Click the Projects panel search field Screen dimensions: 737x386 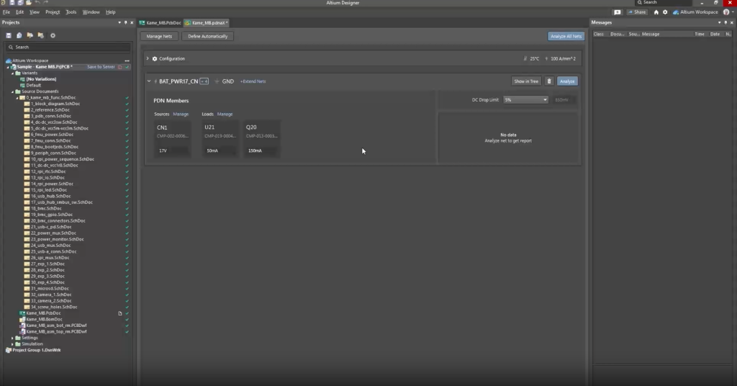click(x=68, y=47)
